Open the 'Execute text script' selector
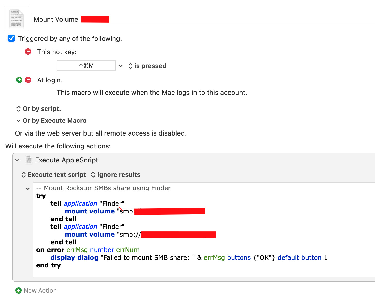 click(x=54, y=175)
